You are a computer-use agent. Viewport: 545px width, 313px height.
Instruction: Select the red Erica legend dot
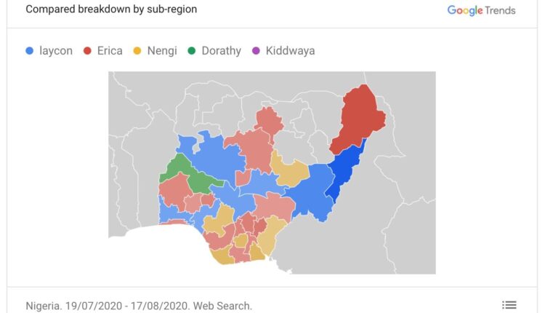[87, 51]
